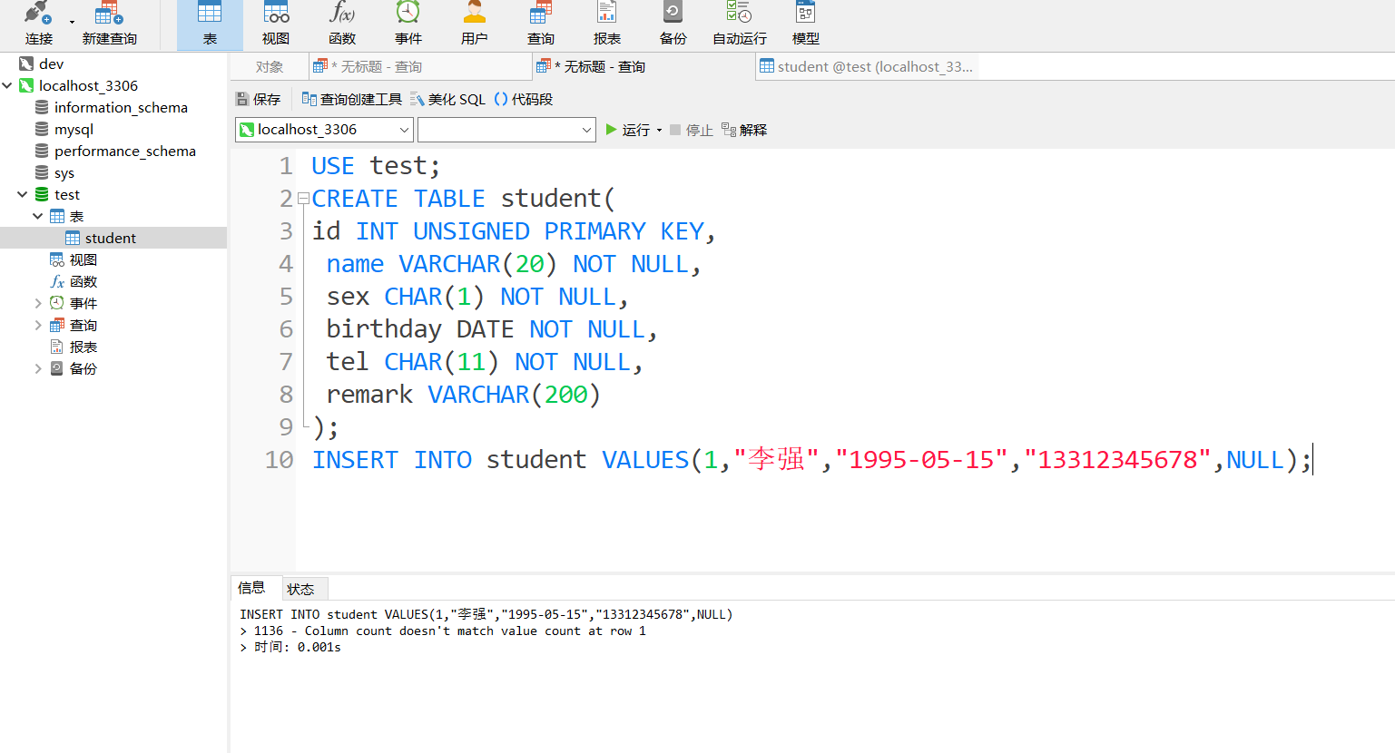This screenshot has width=1395, height=753.
Task: Open the 事件 events toolbar icon
Action: point(408,24)
